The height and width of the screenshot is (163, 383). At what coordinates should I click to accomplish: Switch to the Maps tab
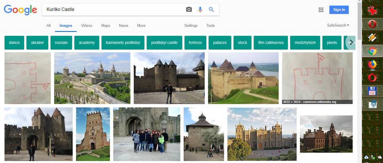pyautogui.click(x=106, y=26)
